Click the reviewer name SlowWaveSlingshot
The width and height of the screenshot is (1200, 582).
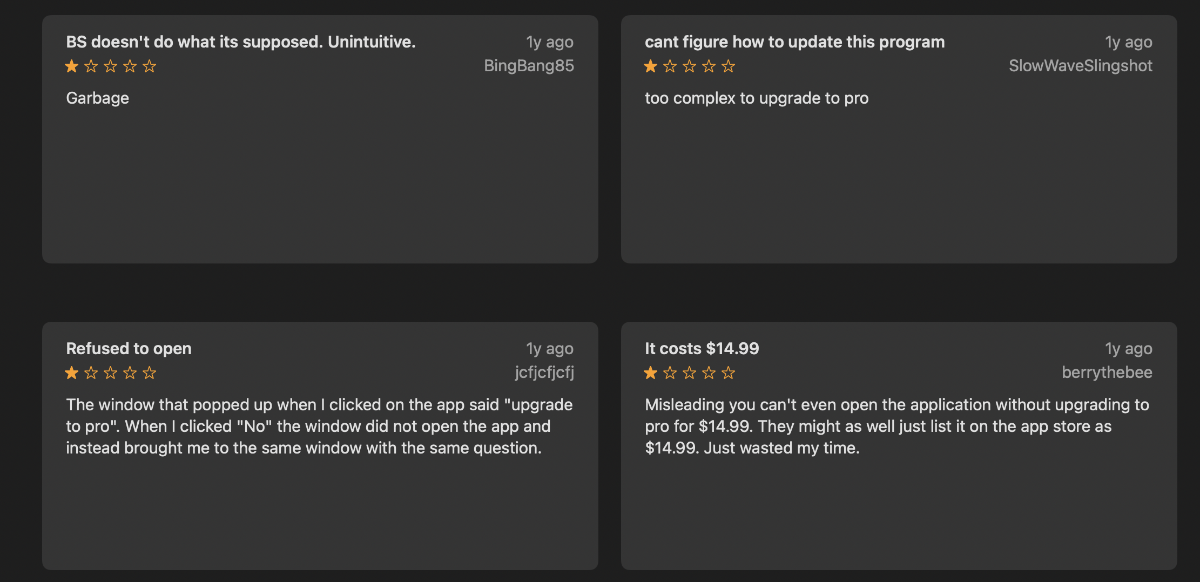1080,66
